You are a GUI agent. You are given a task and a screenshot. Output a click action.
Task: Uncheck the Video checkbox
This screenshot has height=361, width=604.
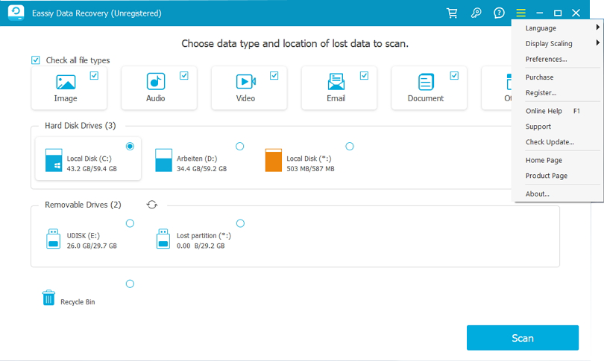pos(274,76)
